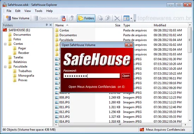Image resolution: width=194 pixels, height=134 pixels.
Task: Click the status bar volume key icon
Action: 142,129
